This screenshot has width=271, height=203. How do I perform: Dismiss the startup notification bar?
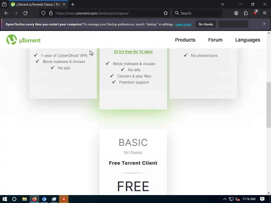coord(264,24)
